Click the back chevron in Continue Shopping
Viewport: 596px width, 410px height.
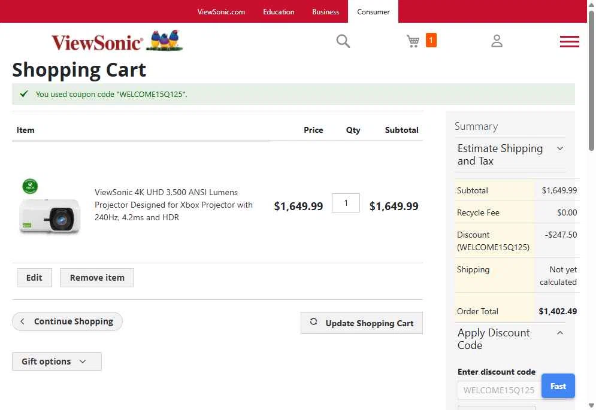click(x=22, y=321)
